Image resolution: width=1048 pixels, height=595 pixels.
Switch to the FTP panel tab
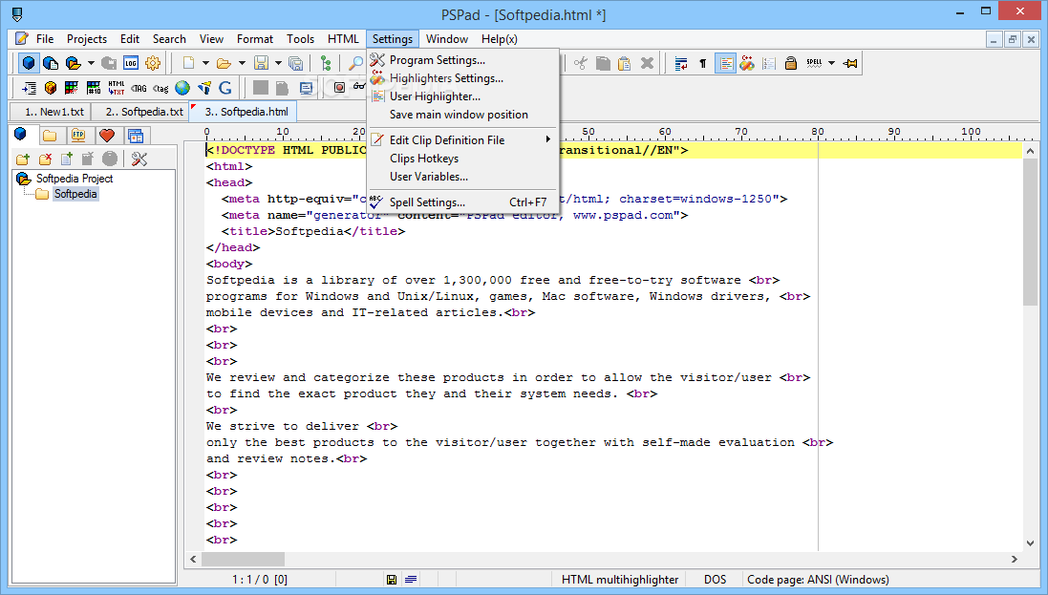pyautogui.click(x=78, y=136)
